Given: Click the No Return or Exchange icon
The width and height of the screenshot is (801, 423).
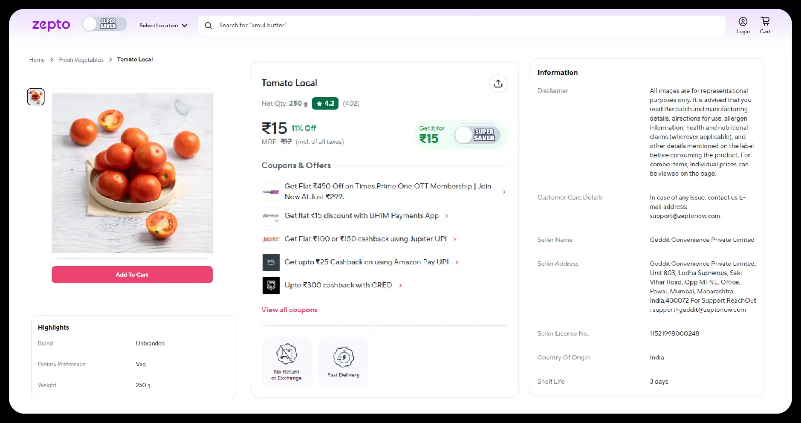Looking at the screenshot, I should coord(286,354).
